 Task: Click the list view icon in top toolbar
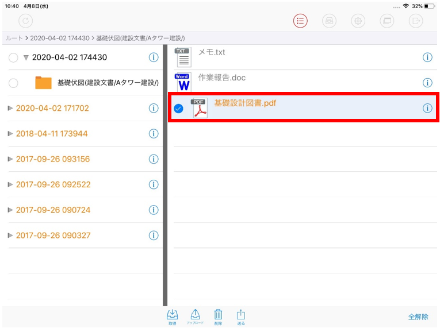(300, 21)
